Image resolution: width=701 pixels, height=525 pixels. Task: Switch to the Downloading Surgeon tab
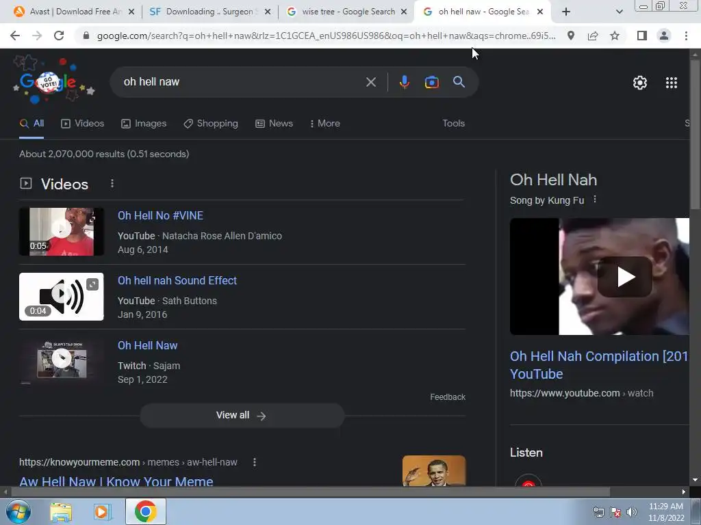click(x=210, y=12)
